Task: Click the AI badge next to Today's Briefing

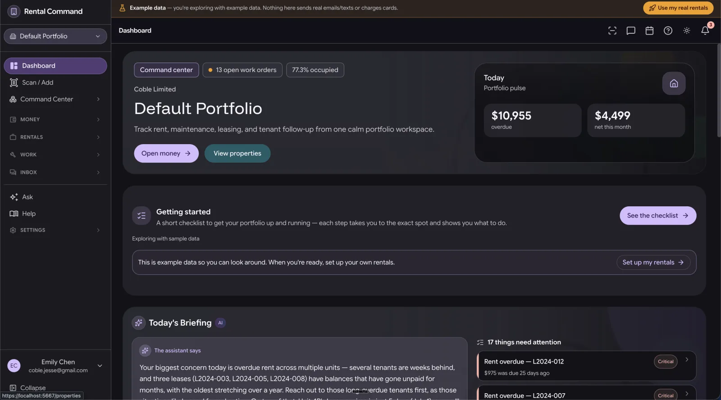Action: point(220,323)
